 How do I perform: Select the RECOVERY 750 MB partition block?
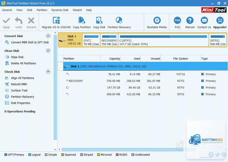click(x=109, y=40)
